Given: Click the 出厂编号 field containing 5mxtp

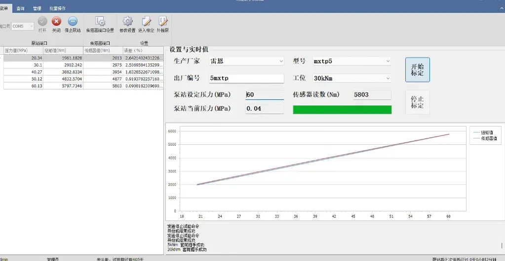Looking at the screenshot, I should (x=246, y=78).
